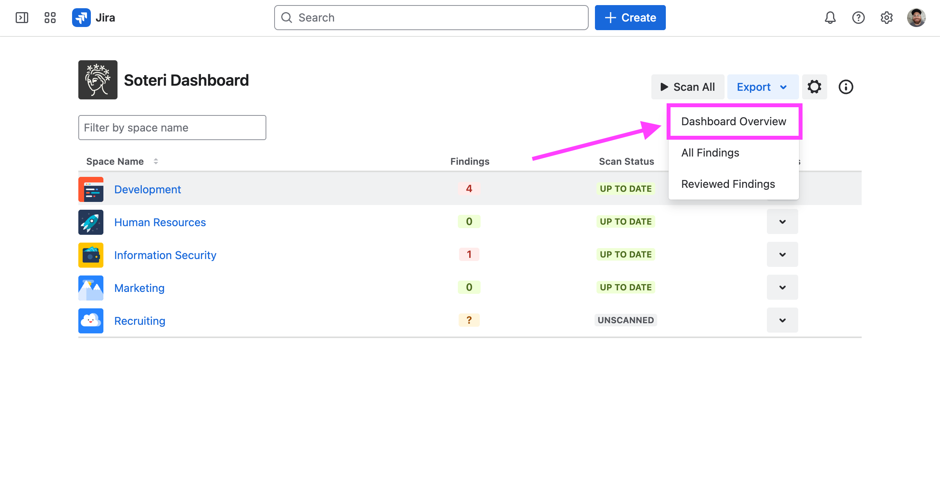Click the Jira logo
The width and height of the screenshot is (940, 486).
(x=94, y=18)
